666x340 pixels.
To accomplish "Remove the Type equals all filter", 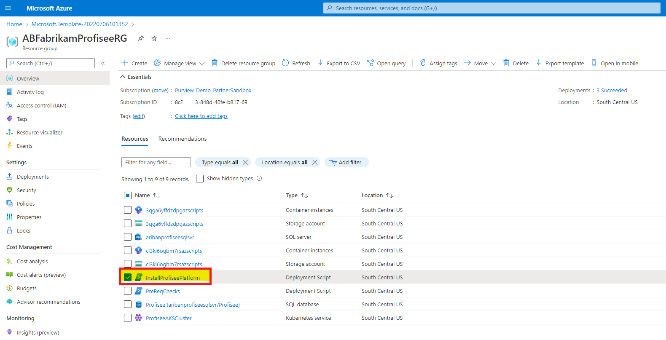I will [245, 162].
